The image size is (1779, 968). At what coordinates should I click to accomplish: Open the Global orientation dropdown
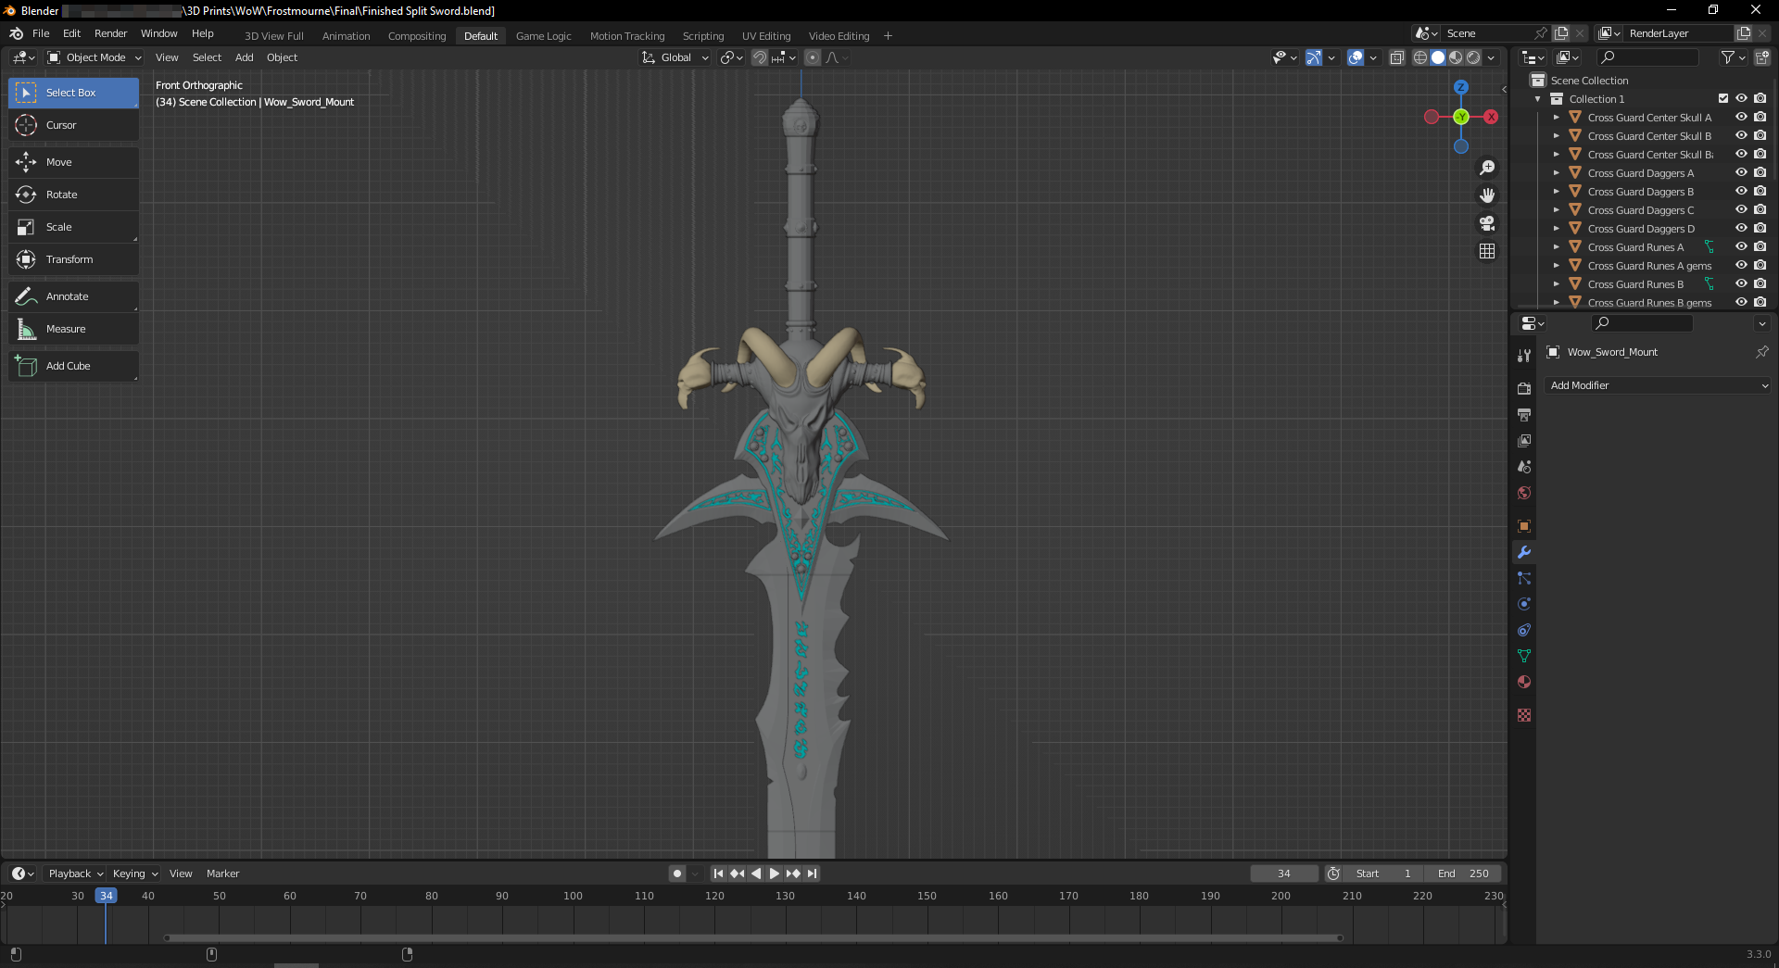click(675, 57)
